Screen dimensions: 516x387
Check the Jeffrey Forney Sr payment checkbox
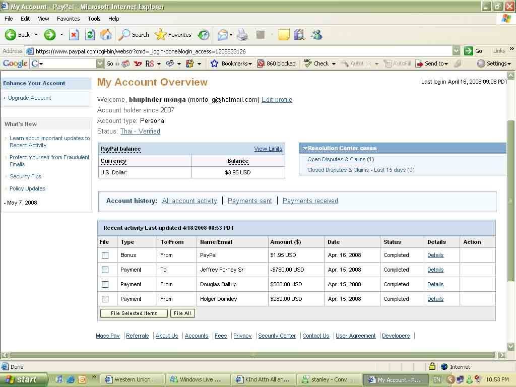(105, 270)
